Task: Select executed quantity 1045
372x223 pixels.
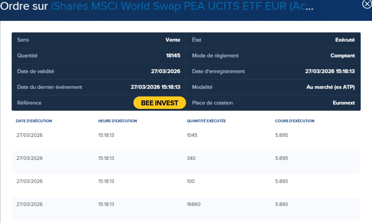Action: coord(192,135)
